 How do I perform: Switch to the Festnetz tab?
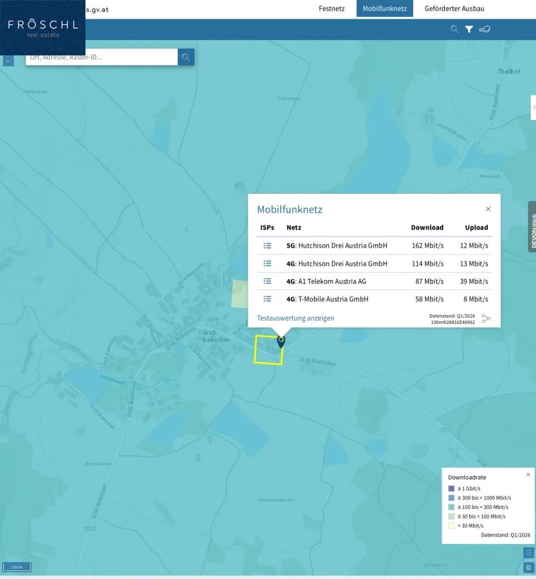[332, 8]
